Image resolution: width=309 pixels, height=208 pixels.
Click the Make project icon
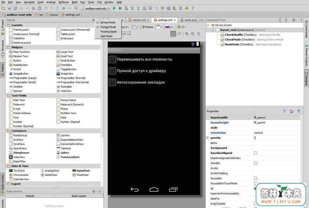[x=76, y=8]
